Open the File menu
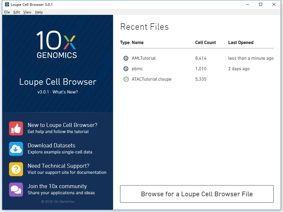The width and height of the screenshot is (283, 212). (7, 12)
